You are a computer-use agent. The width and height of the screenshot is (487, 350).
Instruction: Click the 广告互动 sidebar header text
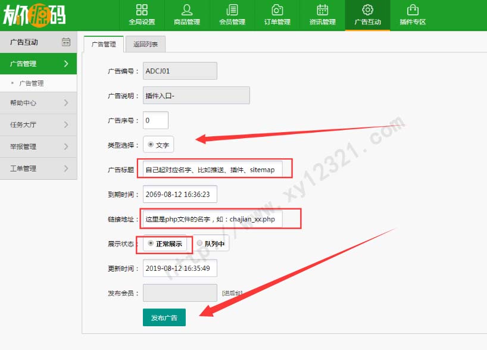click(24, 42)
